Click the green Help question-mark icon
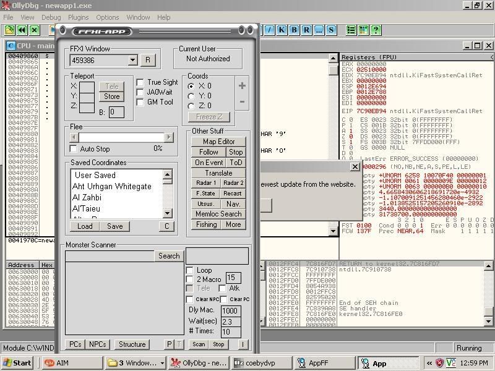The width and height of the screenshot is (495, 371). [x=376, y=30]
